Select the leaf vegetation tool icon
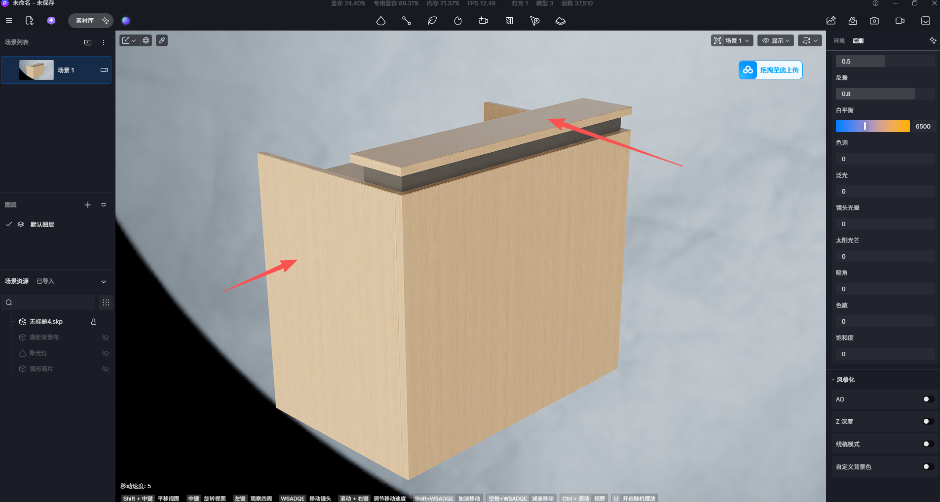The image size is (940, 502). [x=432, y=21]
